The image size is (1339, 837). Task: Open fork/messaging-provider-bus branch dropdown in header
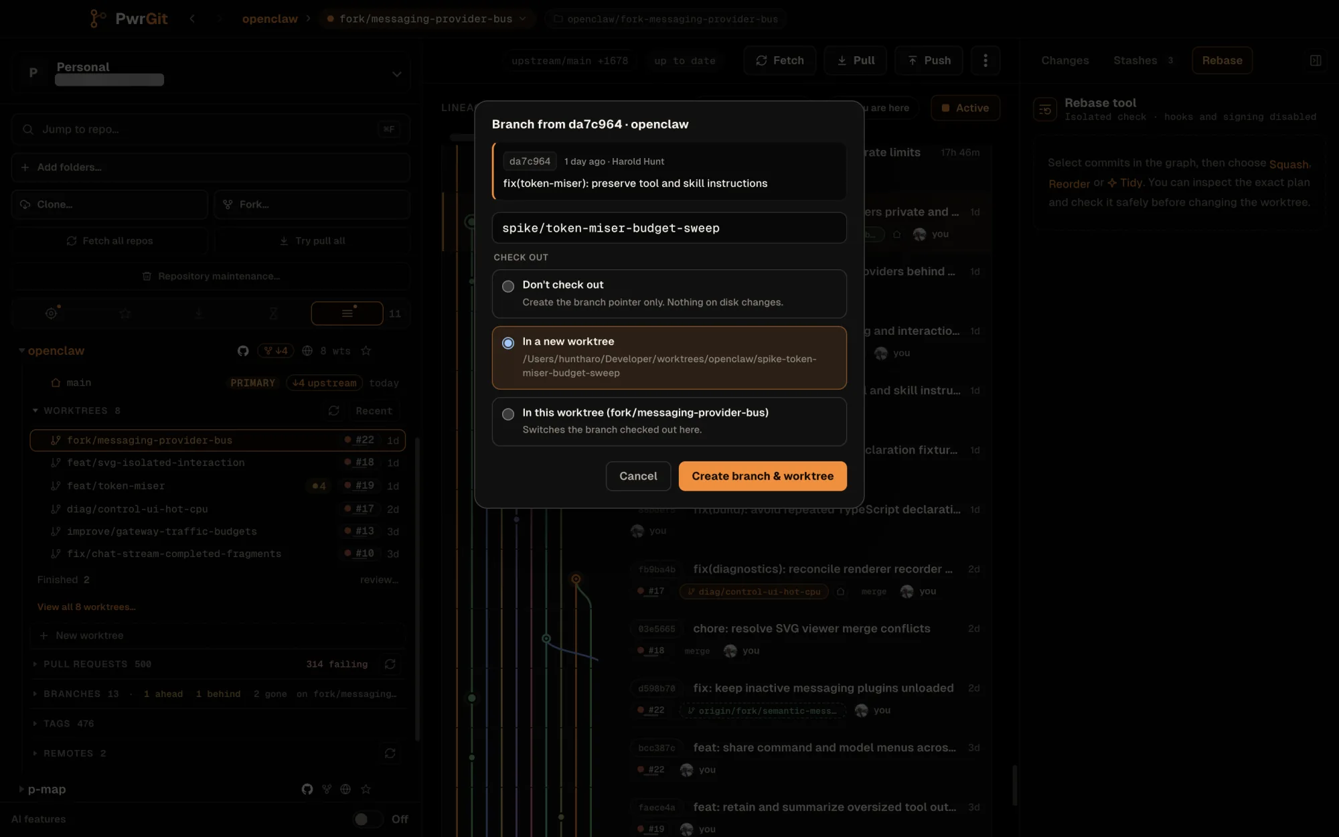(x=426, y=19)
